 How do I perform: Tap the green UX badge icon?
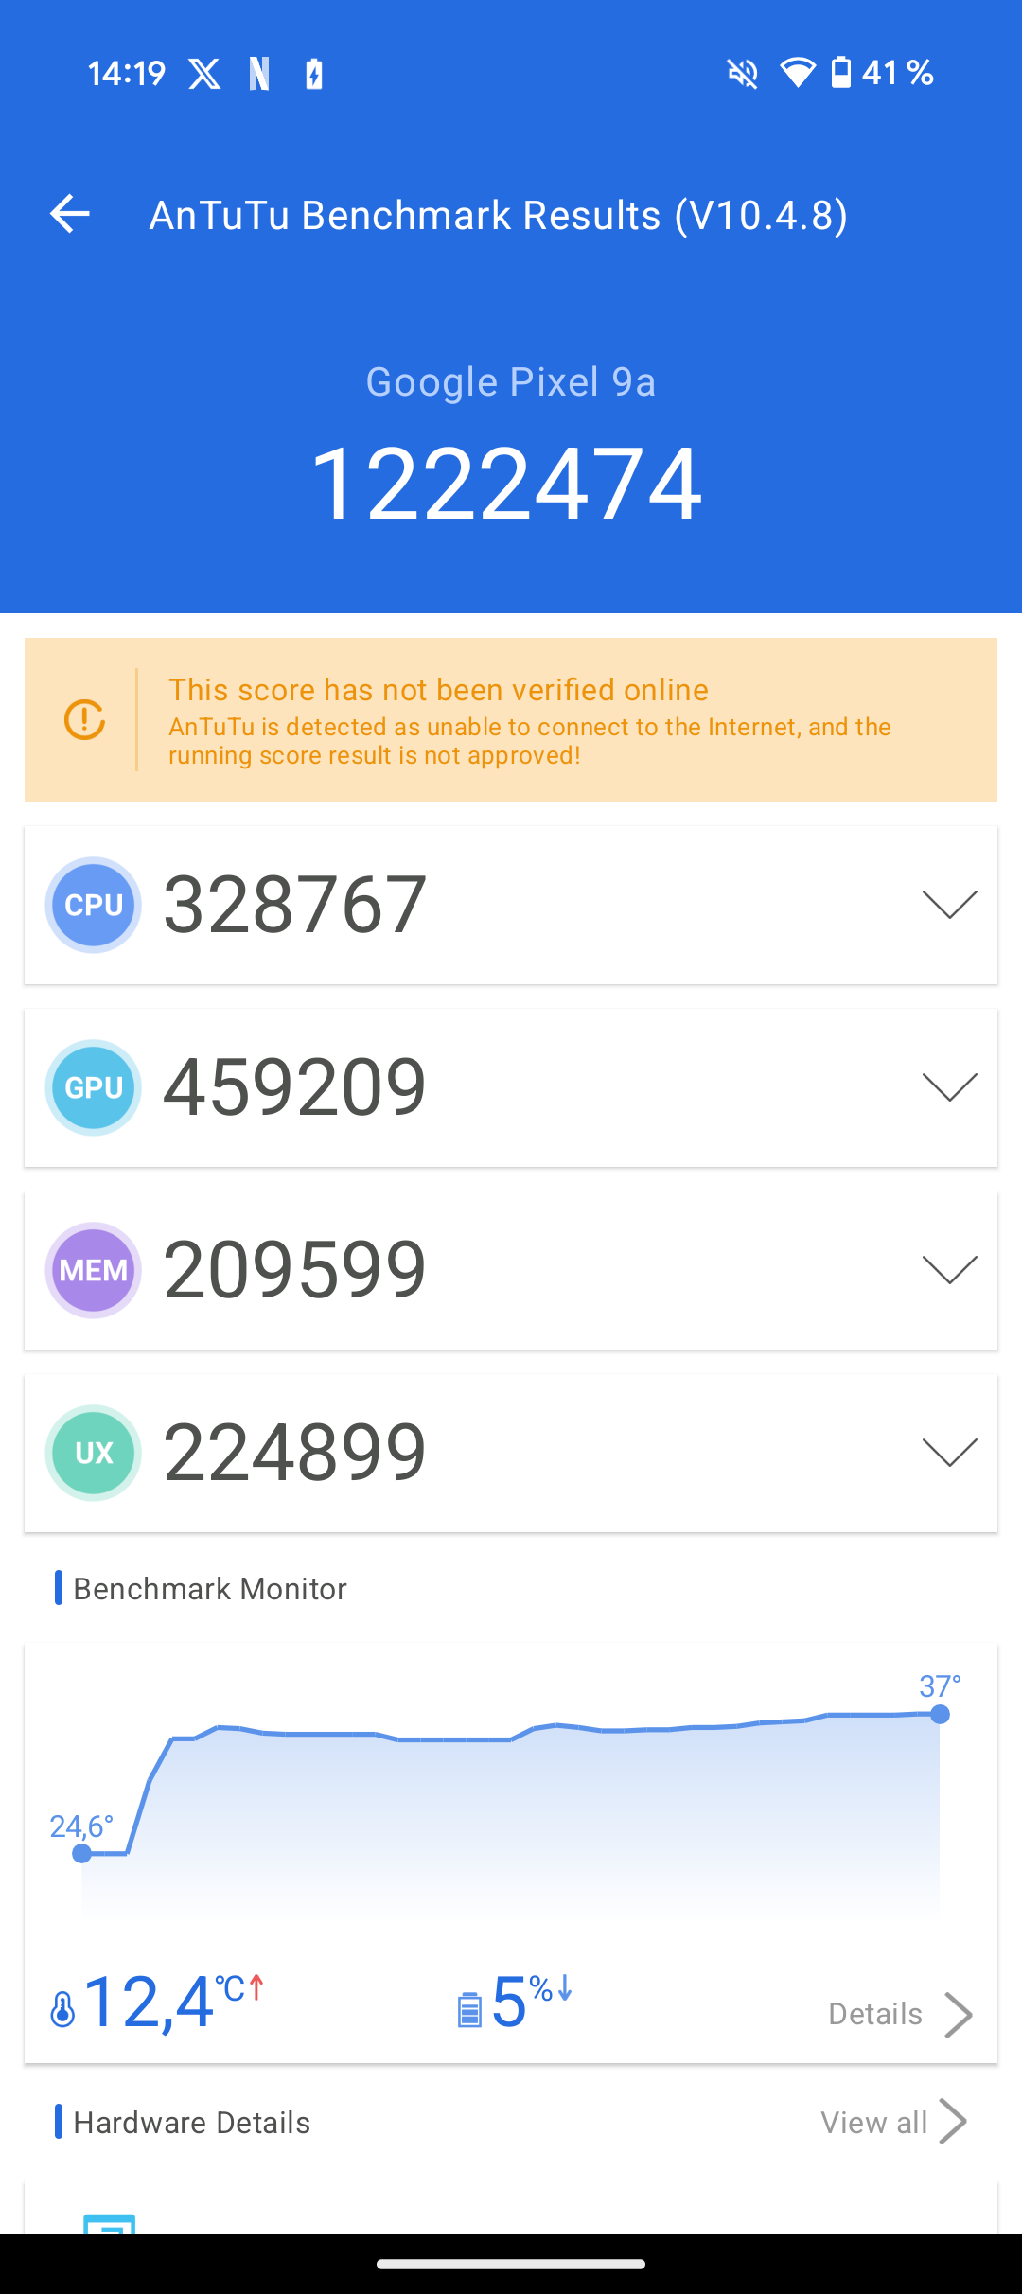coord(94,1453)
